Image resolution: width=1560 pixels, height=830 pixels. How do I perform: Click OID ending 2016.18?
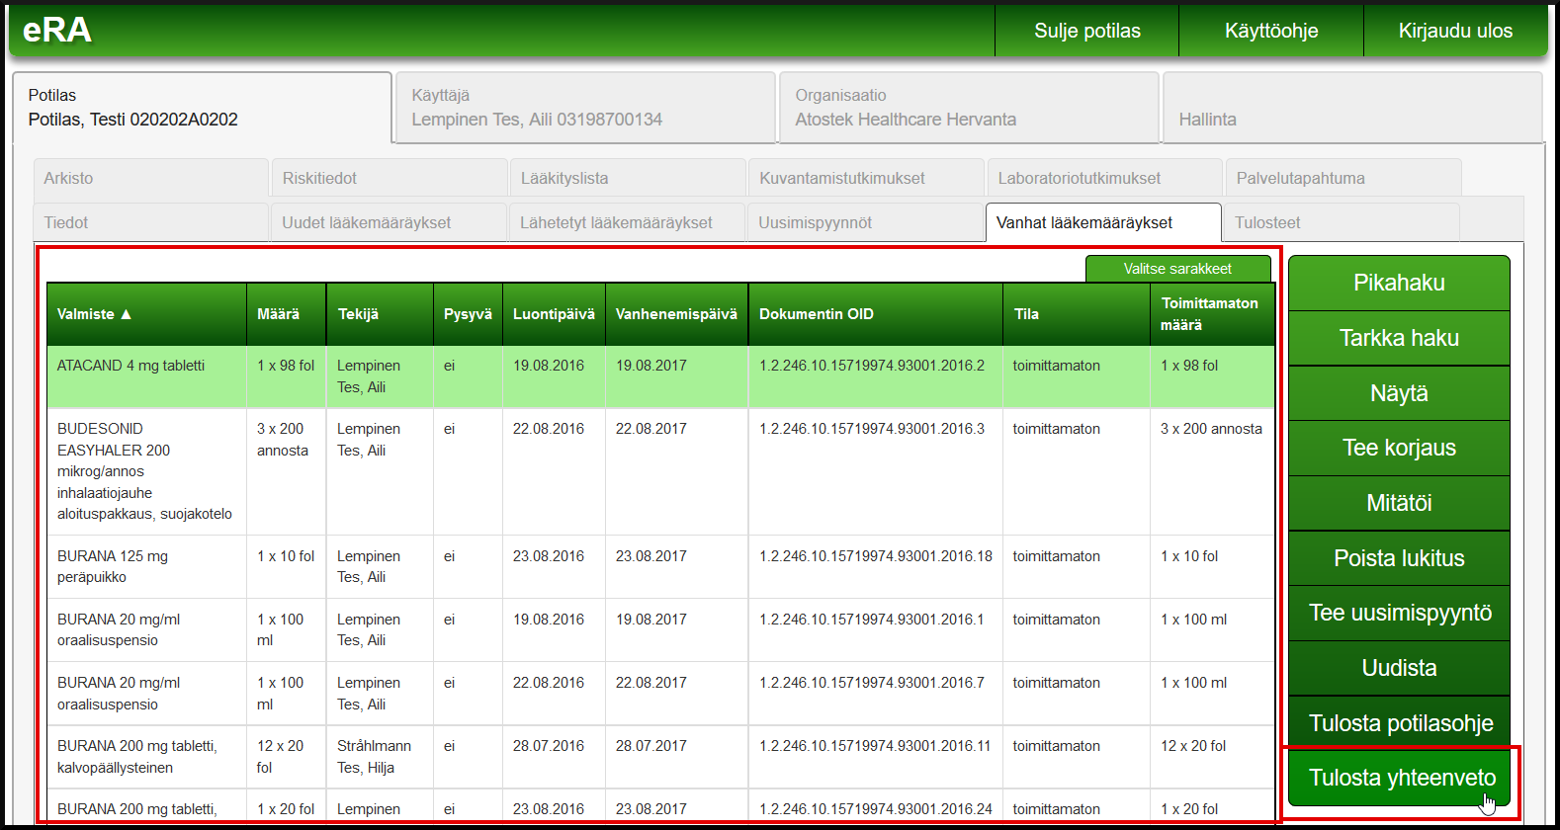pos(876,556)
